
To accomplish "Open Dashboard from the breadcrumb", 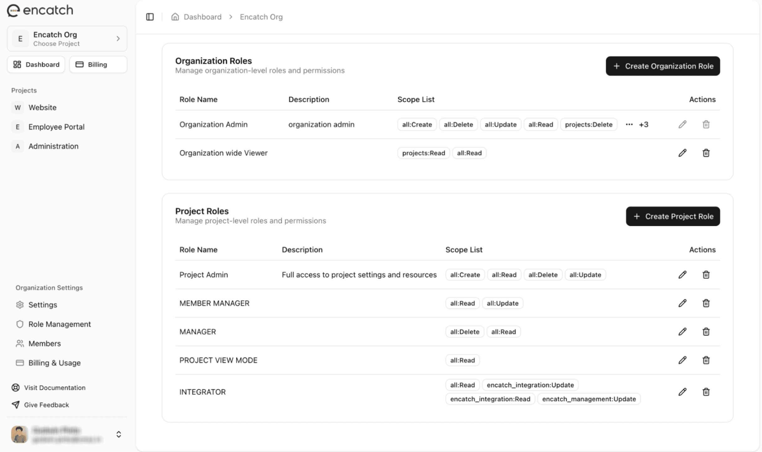I will pos(202,17).
